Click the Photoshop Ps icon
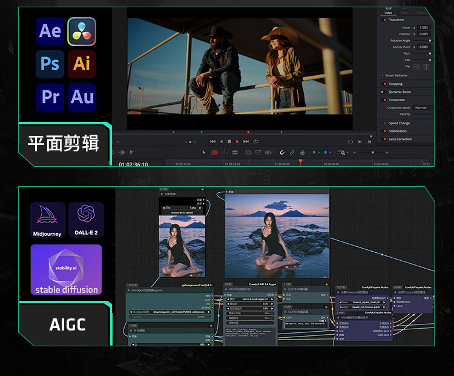This screenshot has height=376, width=454. pyautogui.click(x=50, y=64)
